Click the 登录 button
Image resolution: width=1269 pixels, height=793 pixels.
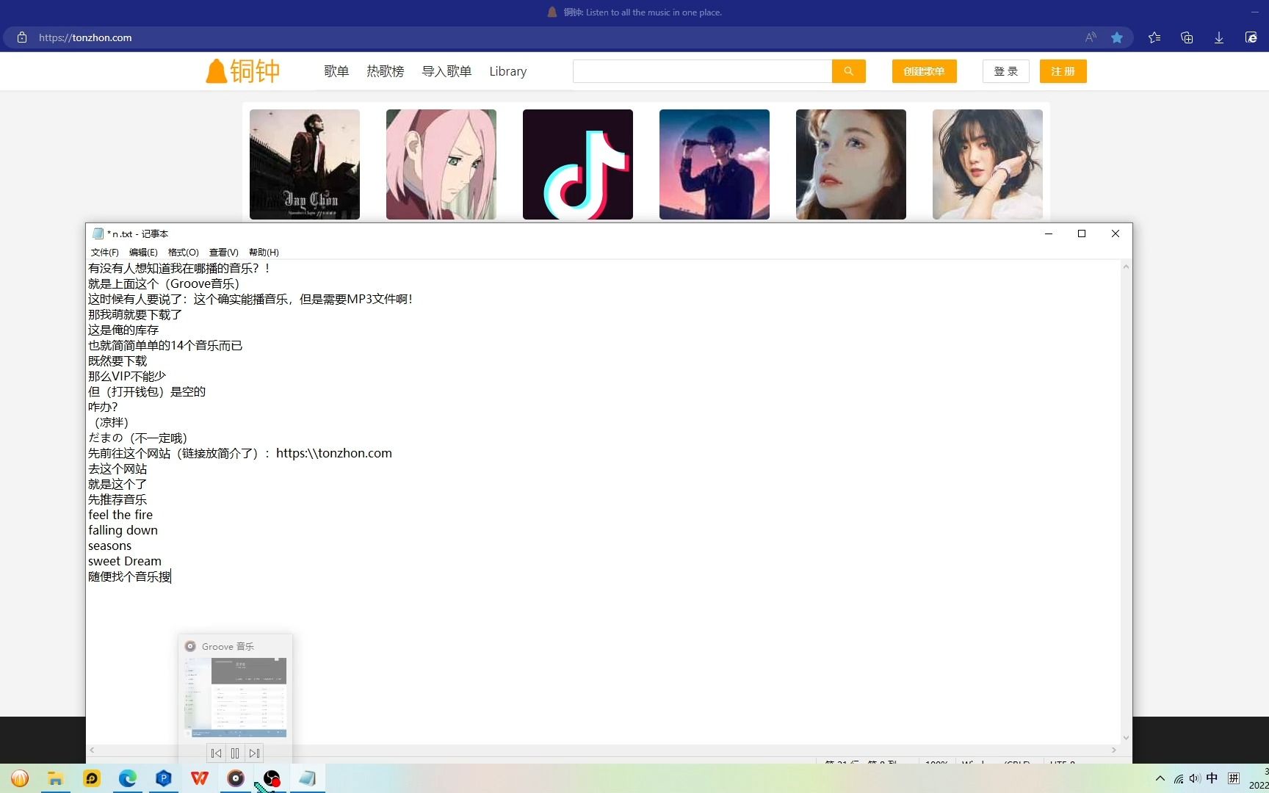[1006, 71]
